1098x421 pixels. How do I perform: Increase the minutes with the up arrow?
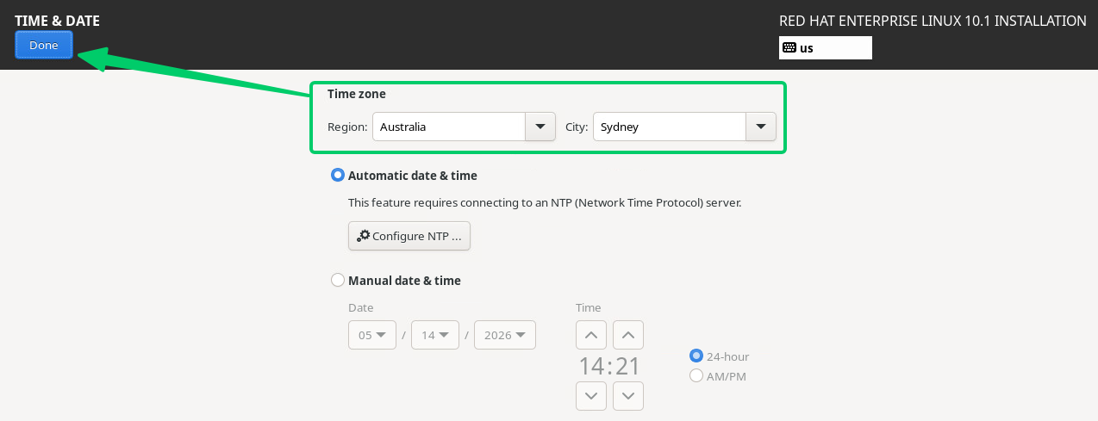[x=628, y=335]
